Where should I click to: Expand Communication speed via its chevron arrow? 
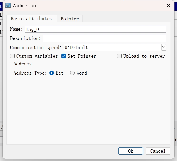coord(163,47)
